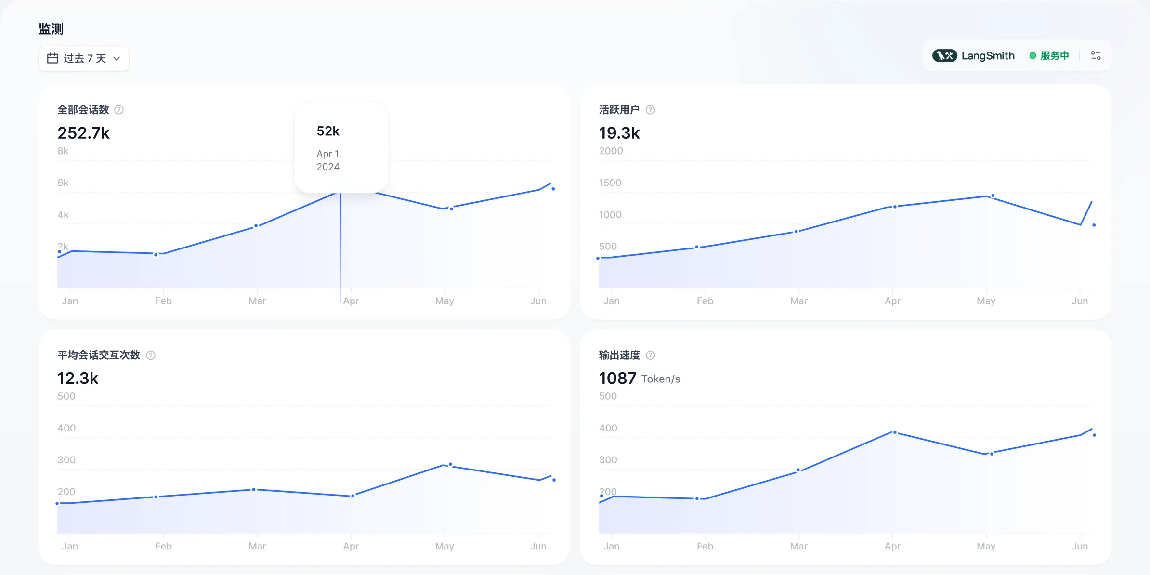Click the 监测 page title
Screen dimensions: 1150x575
pos(51,29)
